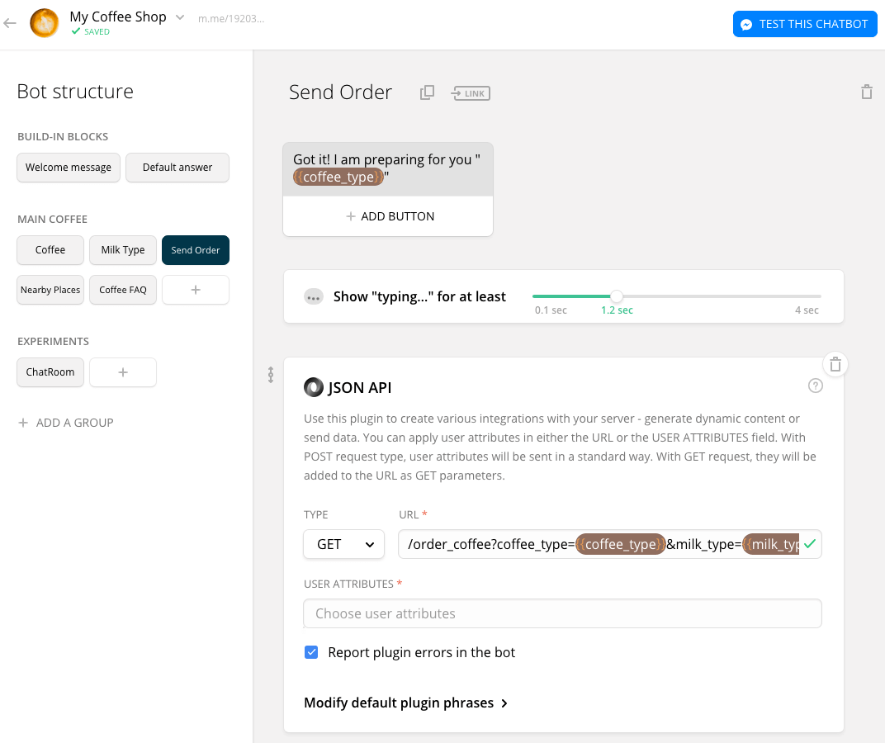885x743 pixels.
Task: Click the LINK icon beside Send Order
Action: tap(471, 93)
